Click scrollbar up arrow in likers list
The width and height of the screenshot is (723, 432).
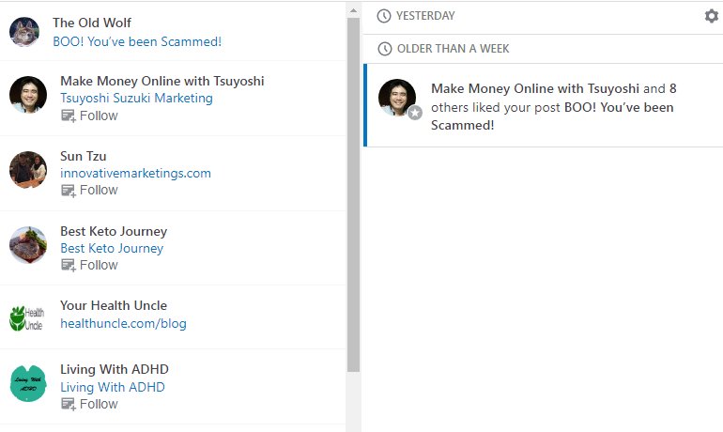[x=353, y=9]
